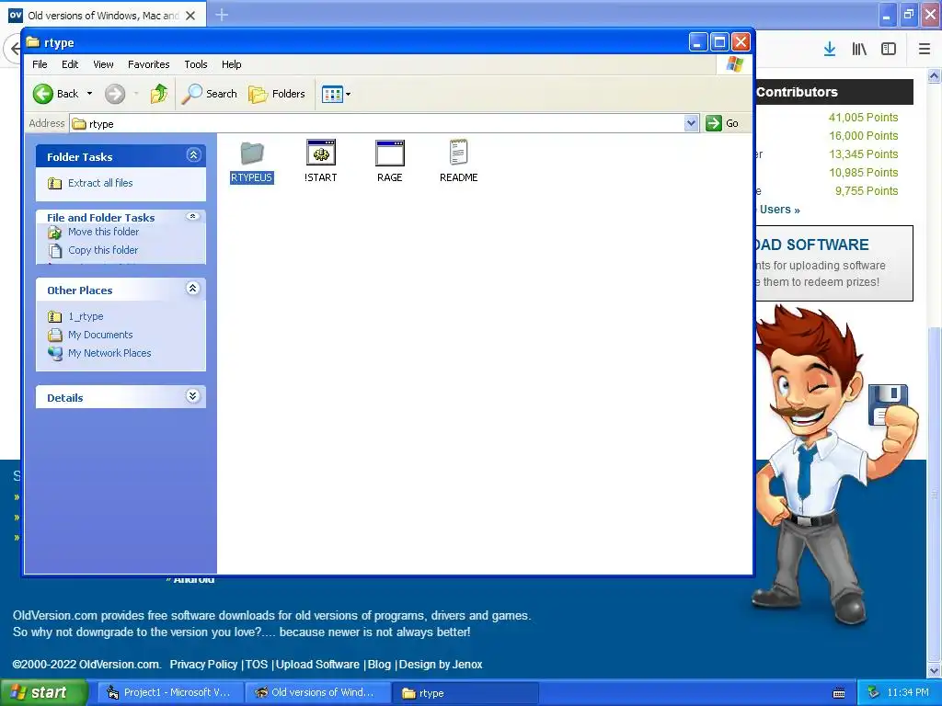
Task: Select the README text file icon
Action: [458, 153]
